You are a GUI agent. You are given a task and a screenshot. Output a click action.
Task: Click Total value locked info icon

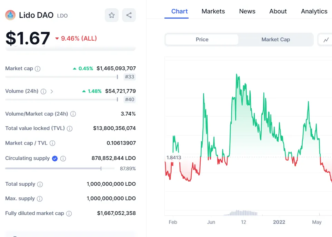point(70,129)
